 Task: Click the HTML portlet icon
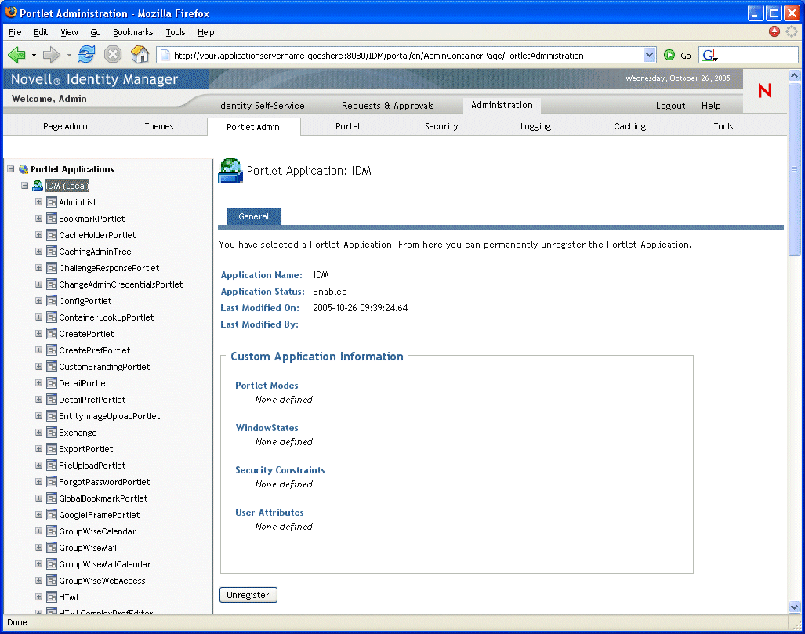(51, 597)
